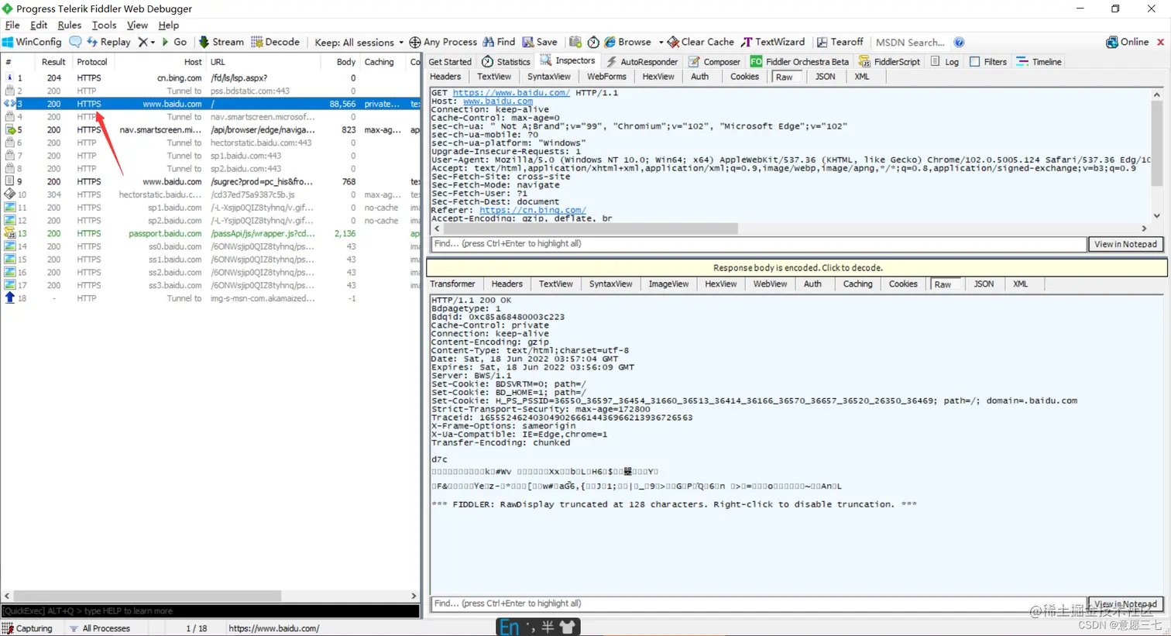Follow the https://cn.bing.com/ Referer link
Screen dimensions: 1171x636
point(533,210)
